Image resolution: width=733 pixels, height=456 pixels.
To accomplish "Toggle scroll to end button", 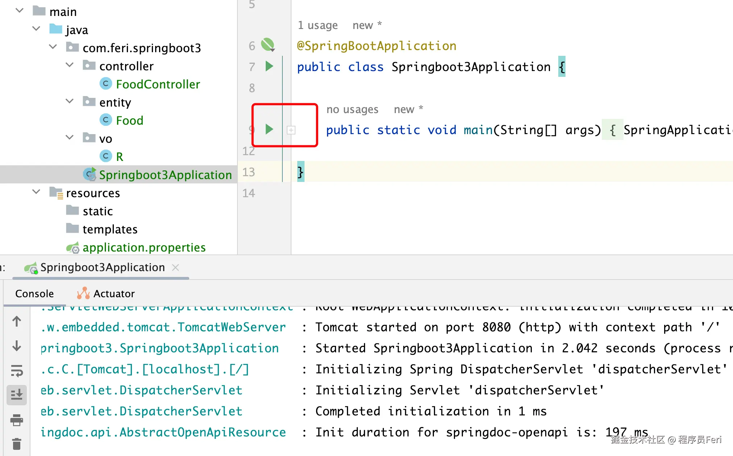I will (x=17, y=394).
